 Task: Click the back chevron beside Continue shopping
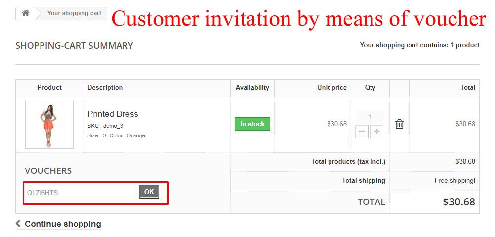click(x=18, y=224)
